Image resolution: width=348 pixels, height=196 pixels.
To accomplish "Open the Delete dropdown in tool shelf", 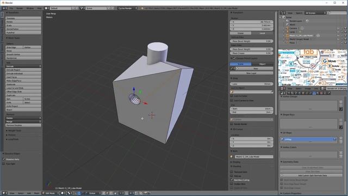I will (23, 118).
